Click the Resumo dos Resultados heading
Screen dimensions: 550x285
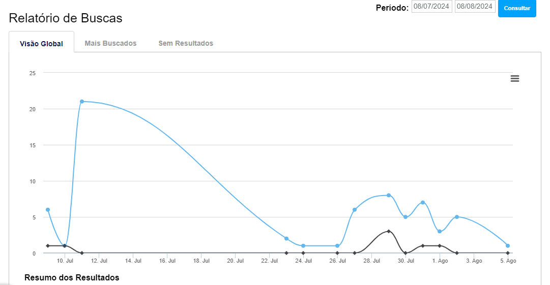coord(72,277)
